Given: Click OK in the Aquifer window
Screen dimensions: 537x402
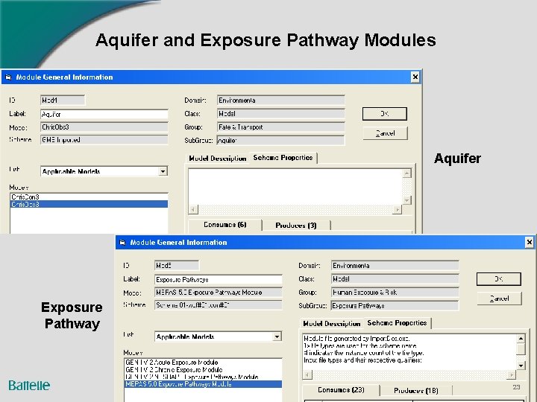Looking at the screenshot, I should point(385,114).
